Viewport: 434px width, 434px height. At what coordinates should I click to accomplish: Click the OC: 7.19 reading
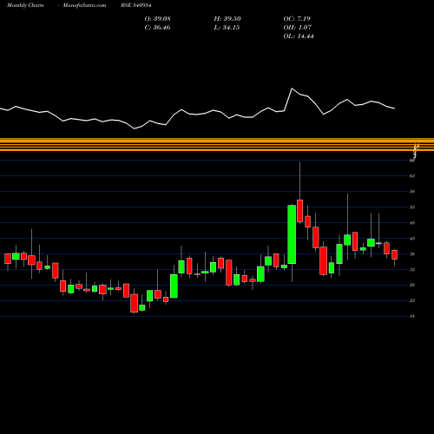pos(297,19)
